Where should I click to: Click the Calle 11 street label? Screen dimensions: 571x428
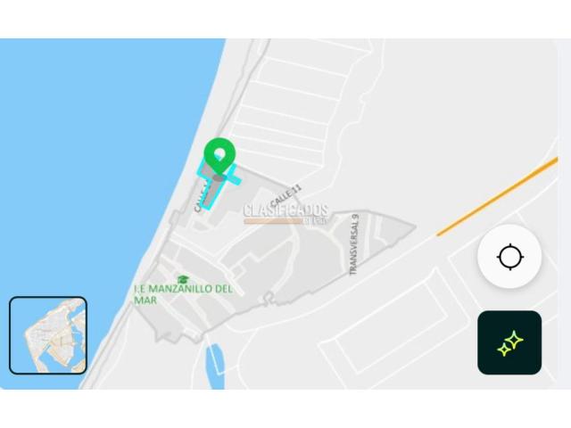tap(286, 196)
